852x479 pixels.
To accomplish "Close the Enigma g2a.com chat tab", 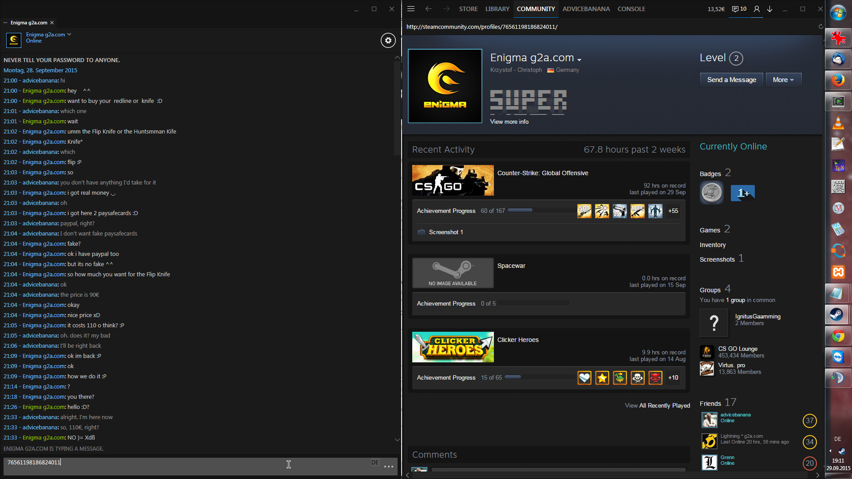I will click(52, 23).
